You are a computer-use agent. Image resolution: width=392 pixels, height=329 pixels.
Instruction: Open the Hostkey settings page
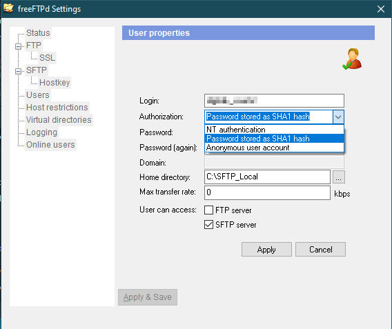coord(55,83)
